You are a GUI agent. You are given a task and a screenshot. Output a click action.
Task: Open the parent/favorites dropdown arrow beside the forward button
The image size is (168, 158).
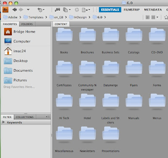[x=28, y=10]
